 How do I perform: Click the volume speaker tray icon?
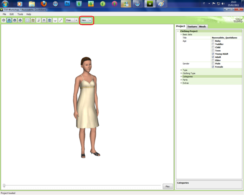coord(223,3)
